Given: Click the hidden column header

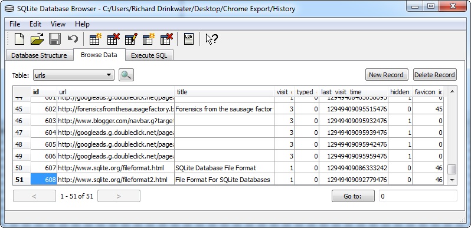Looking at the screenshot, I should tap(400, 92).
